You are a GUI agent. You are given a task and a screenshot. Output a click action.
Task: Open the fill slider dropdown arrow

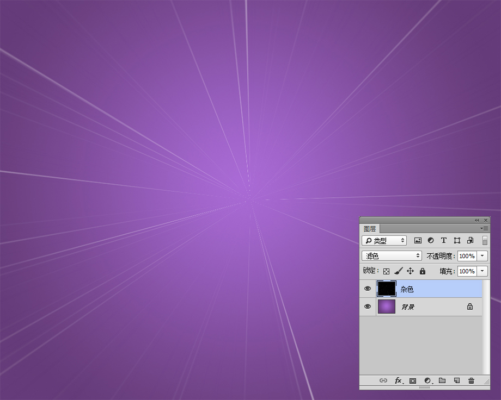pos(482,271)
